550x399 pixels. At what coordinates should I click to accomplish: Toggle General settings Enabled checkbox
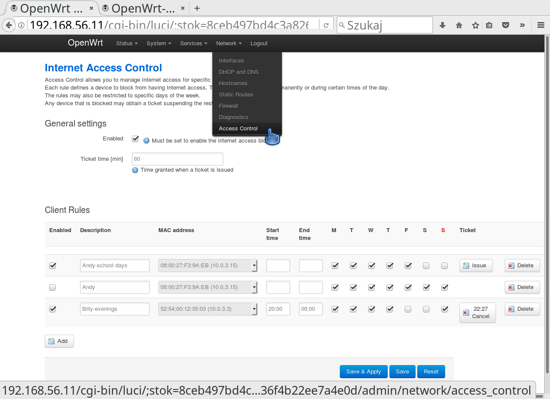(x=135, y=139)
